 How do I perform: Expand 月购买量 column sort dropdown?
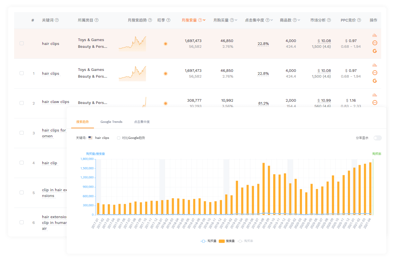pyautogui.click(x=236, y=20)
